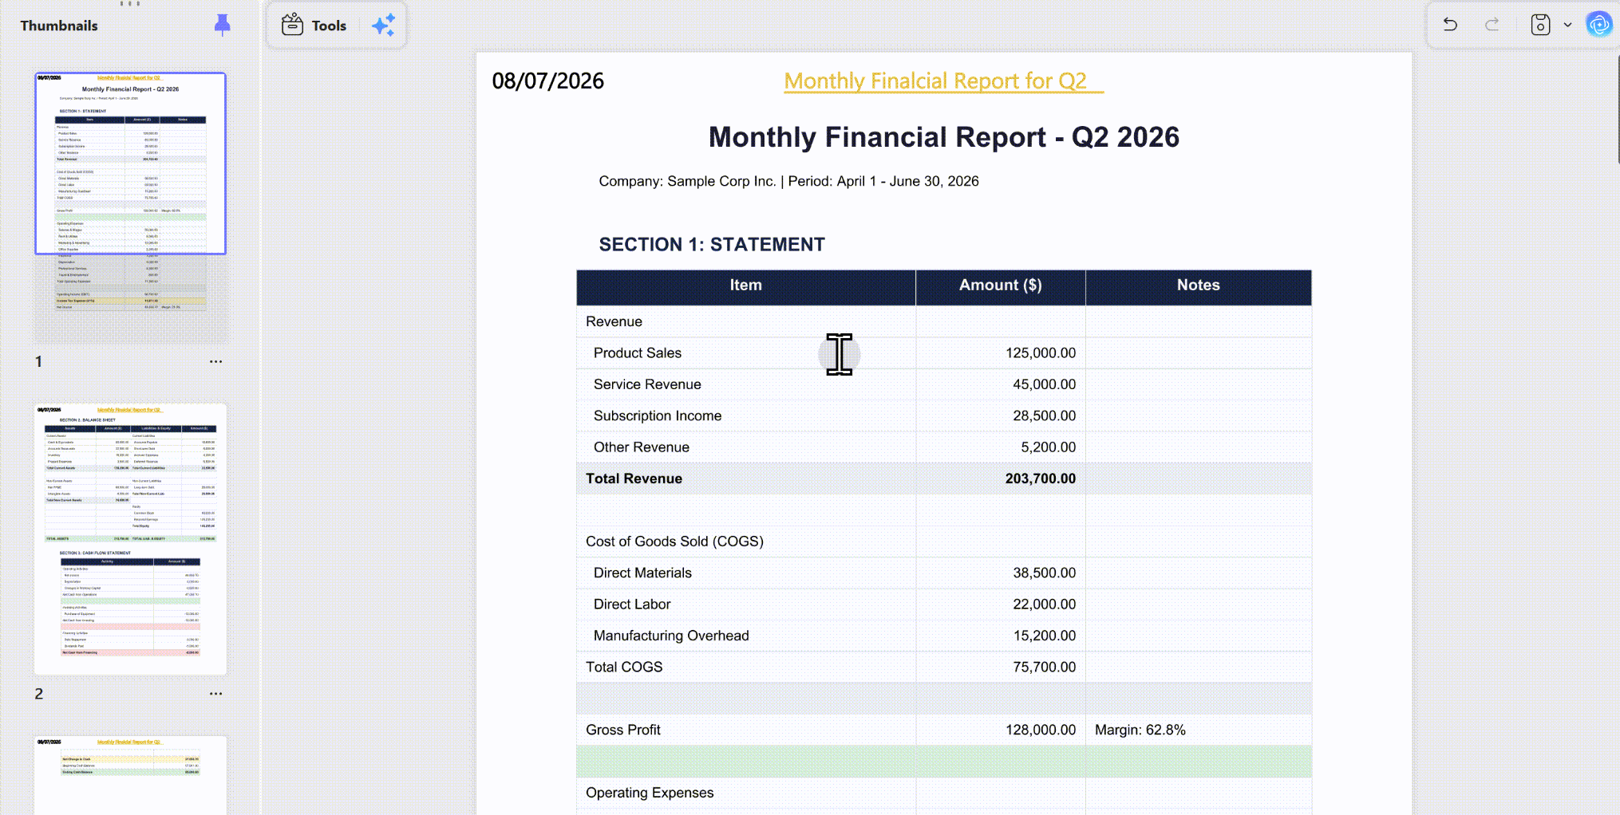Click the Tools label button
This screenshot has width=1620, height=815.
(x=329, y=26)
